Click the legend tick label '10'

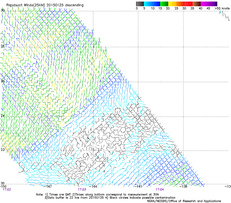click(153, 8)
